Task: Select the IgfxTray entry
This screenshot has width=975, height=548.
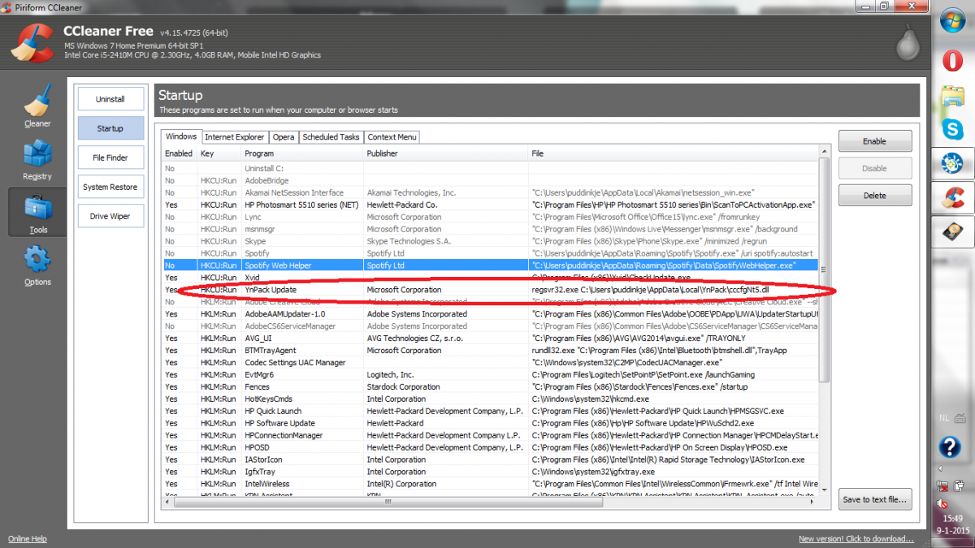Action: pyautogui.click(x=489, y=472)
